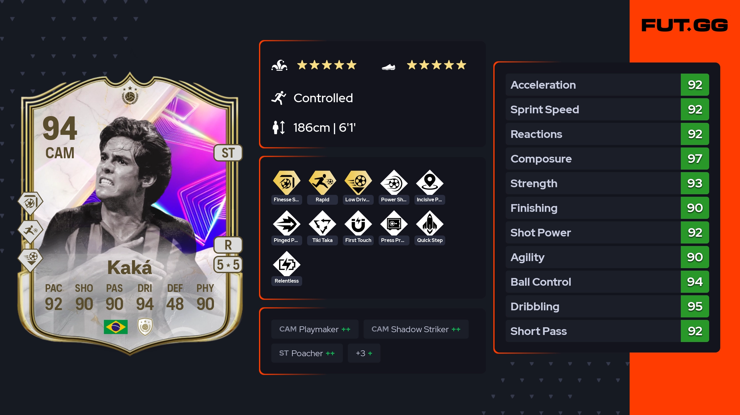Click the Kaká player card
740x415 pixels.
[130, 214]
